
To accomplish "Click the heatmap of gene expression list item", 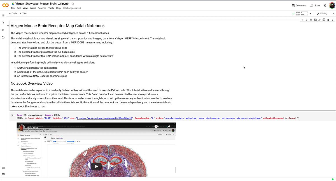I will click(x=52, y=72).
